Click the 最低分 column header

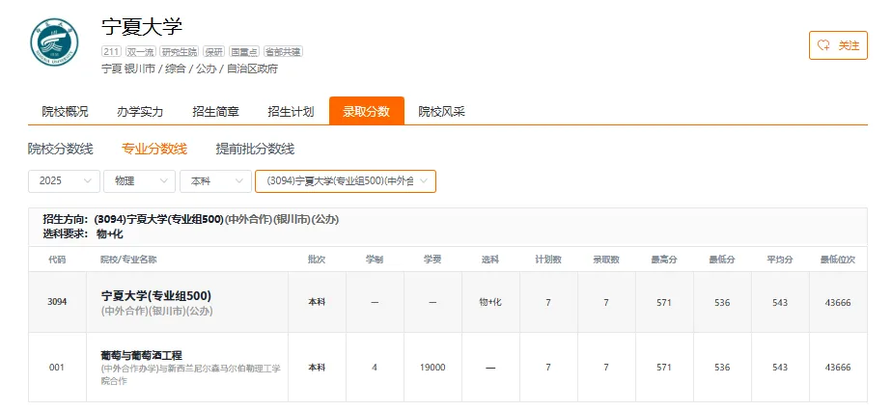click(x=722, y=260)
